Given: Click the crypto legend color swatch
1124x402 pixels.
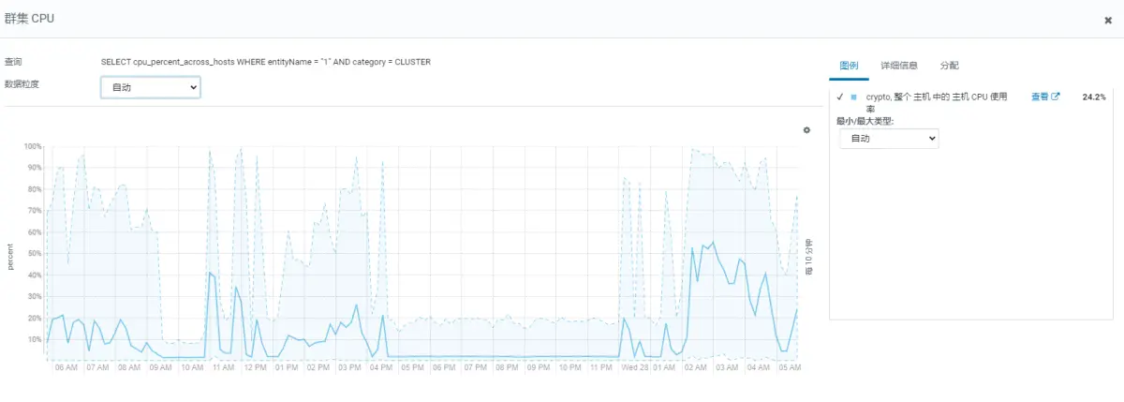Looking at the screenshot, I should pyautogui.click(x=853, y=97).
